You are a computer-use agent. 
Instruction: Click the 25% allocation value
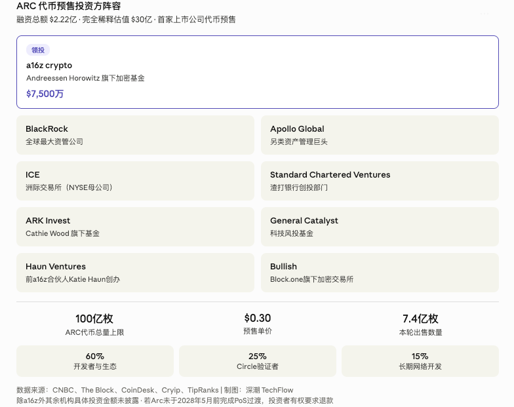tap(258, 357)
